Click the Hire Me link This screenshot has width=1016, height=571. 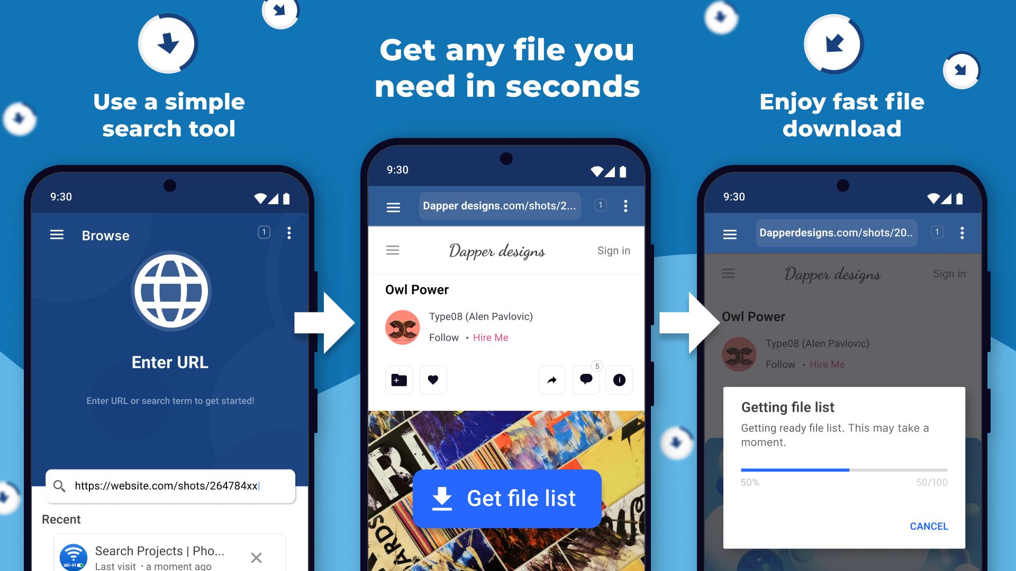(490, 337)
